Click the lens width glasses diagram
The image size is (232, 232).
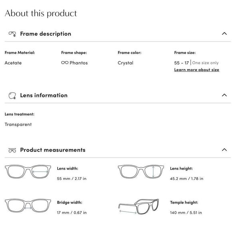(28, 172)
